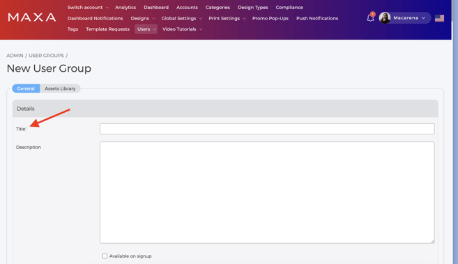Select the General tab
Viewport: 458px width, 264px height.
click(x=26, y=88)
